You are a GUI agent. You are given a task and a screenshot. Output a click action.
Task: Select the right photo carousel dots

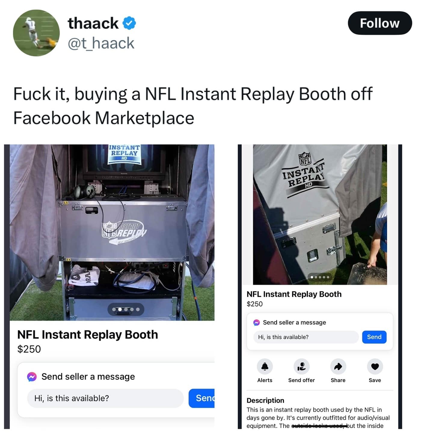320,277
